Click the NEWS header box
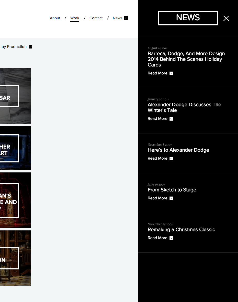This screenshot has width=238, height=302. pos(188,18)
